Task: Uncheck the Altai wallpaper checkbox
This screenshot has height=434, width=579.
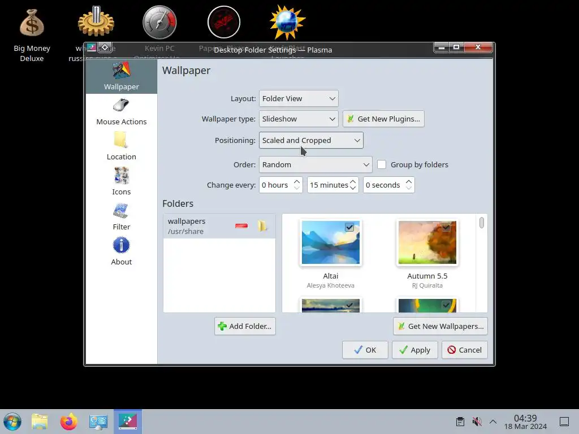Action: coord(349,227)
